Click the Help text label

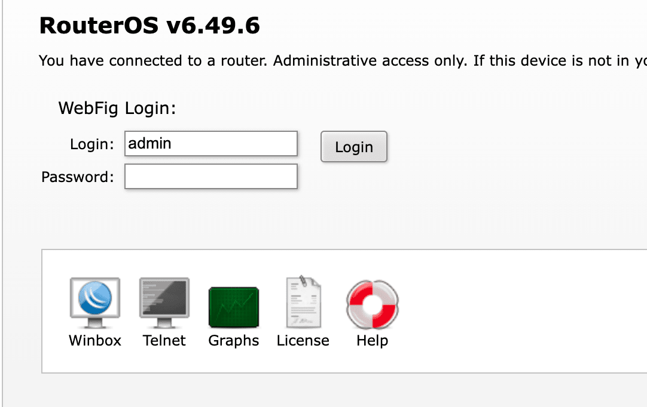pyautogui.click(x=372, y=341)
